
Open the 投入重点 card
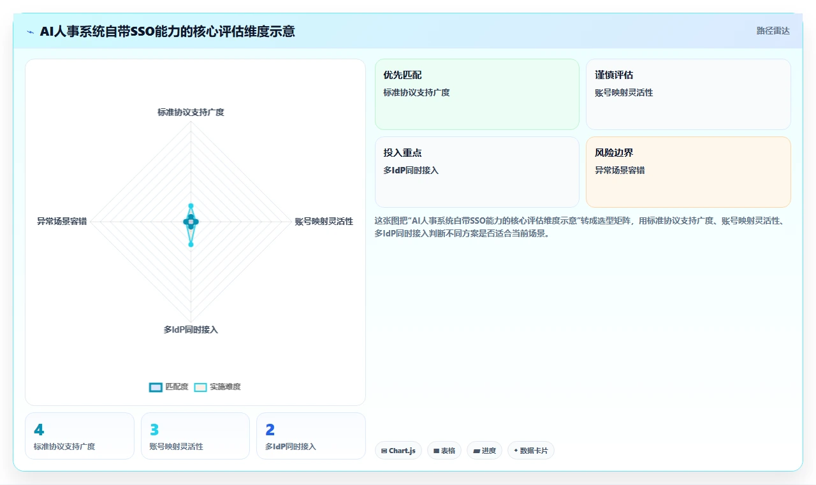pyautogui.click(x=477, y=172)
